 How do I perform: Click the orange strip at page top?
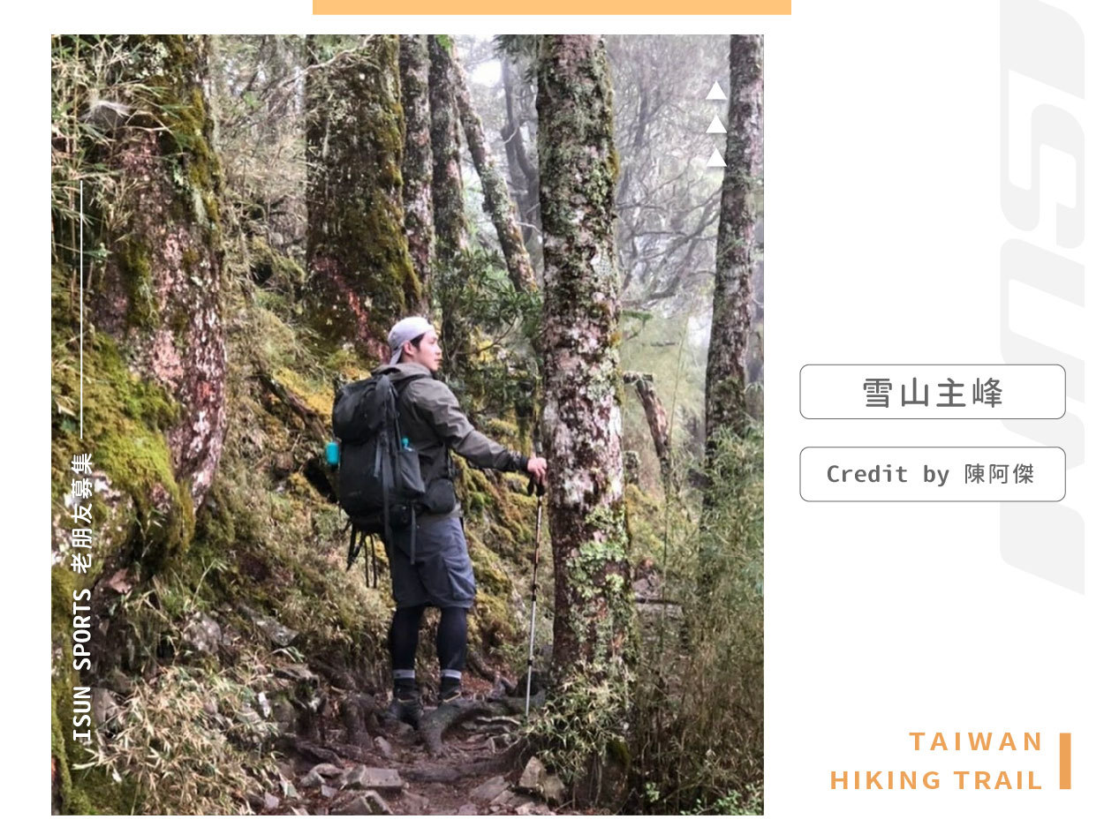[x=552, y=7]
